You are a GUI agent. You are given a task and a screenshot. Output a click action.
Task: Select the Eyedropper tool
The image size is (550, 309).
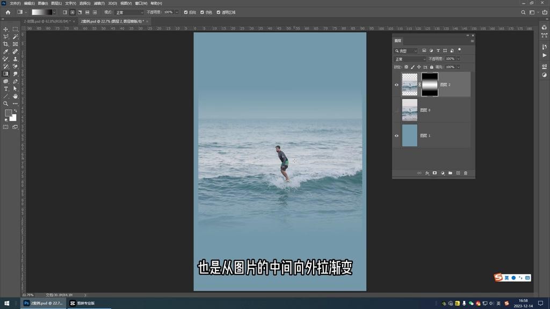click(x=6, y=52)
